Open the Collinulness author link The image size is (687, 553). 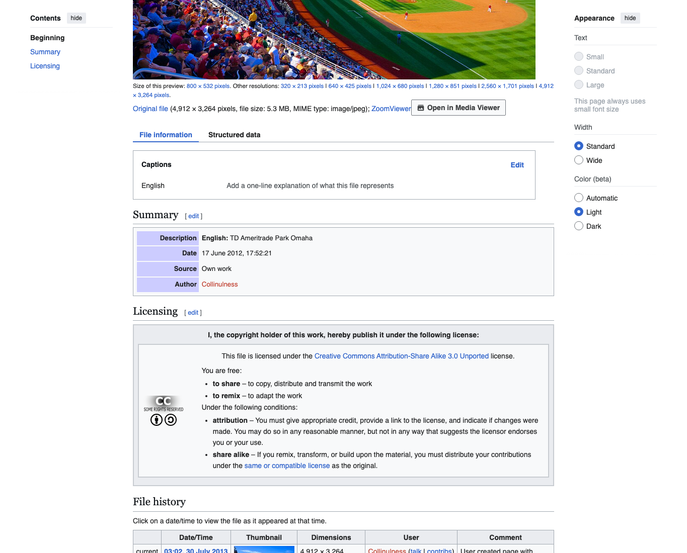(x=219, y=284)
